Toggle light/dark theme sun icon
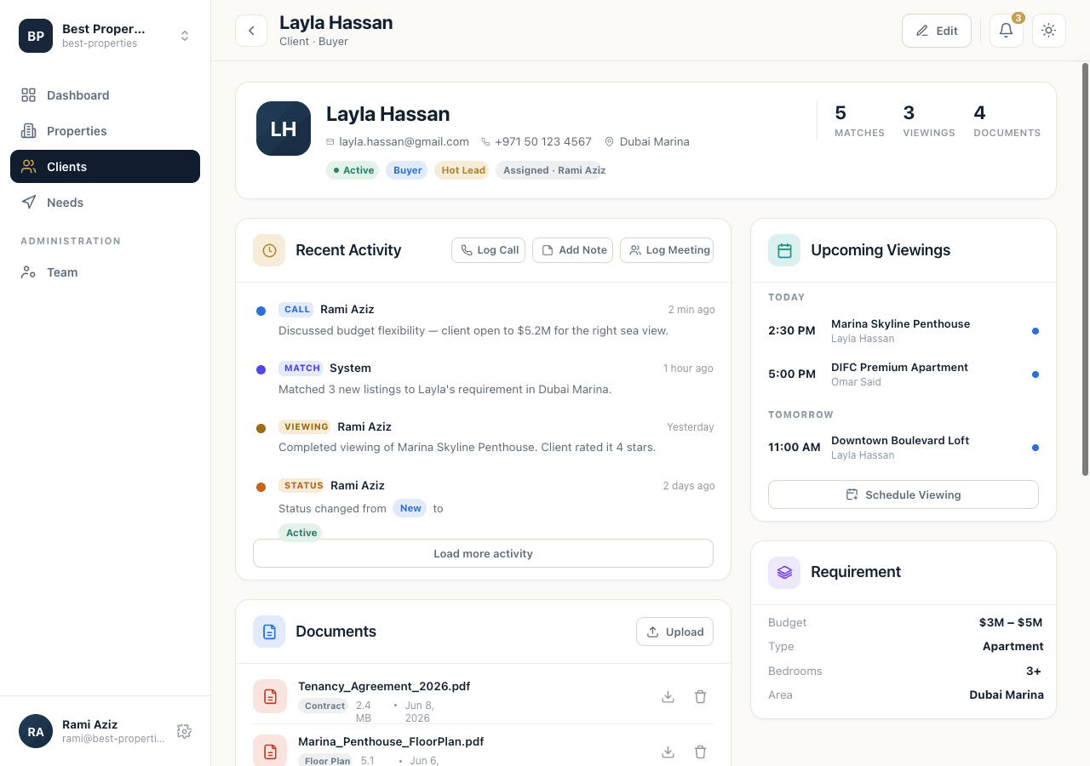Image resolution: width=1090 pixels, height=766 pixels. (1048, 31)
